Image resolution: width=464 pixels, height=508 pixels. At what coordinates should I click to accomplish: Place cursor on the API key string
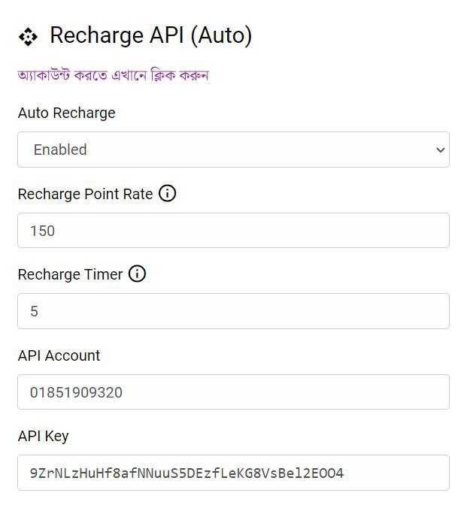(187, 473)
